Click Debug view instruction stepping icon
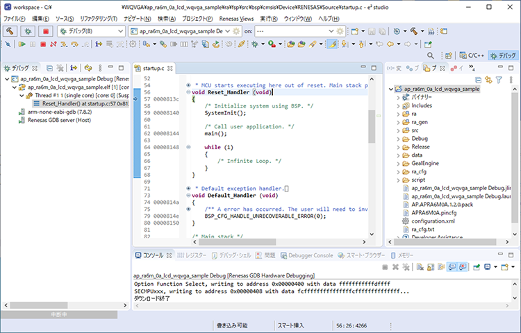Image resolution: width=521 pixels, height=333 pixels. (x=74, y=68)
